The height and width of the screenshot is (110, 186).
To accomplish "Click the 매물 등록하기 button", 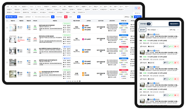I will 174,24.
